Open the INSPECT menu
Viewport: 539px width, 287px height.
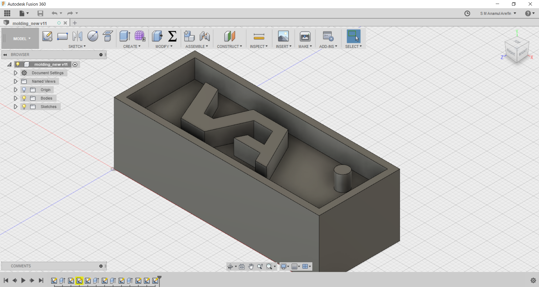[259, 46]
